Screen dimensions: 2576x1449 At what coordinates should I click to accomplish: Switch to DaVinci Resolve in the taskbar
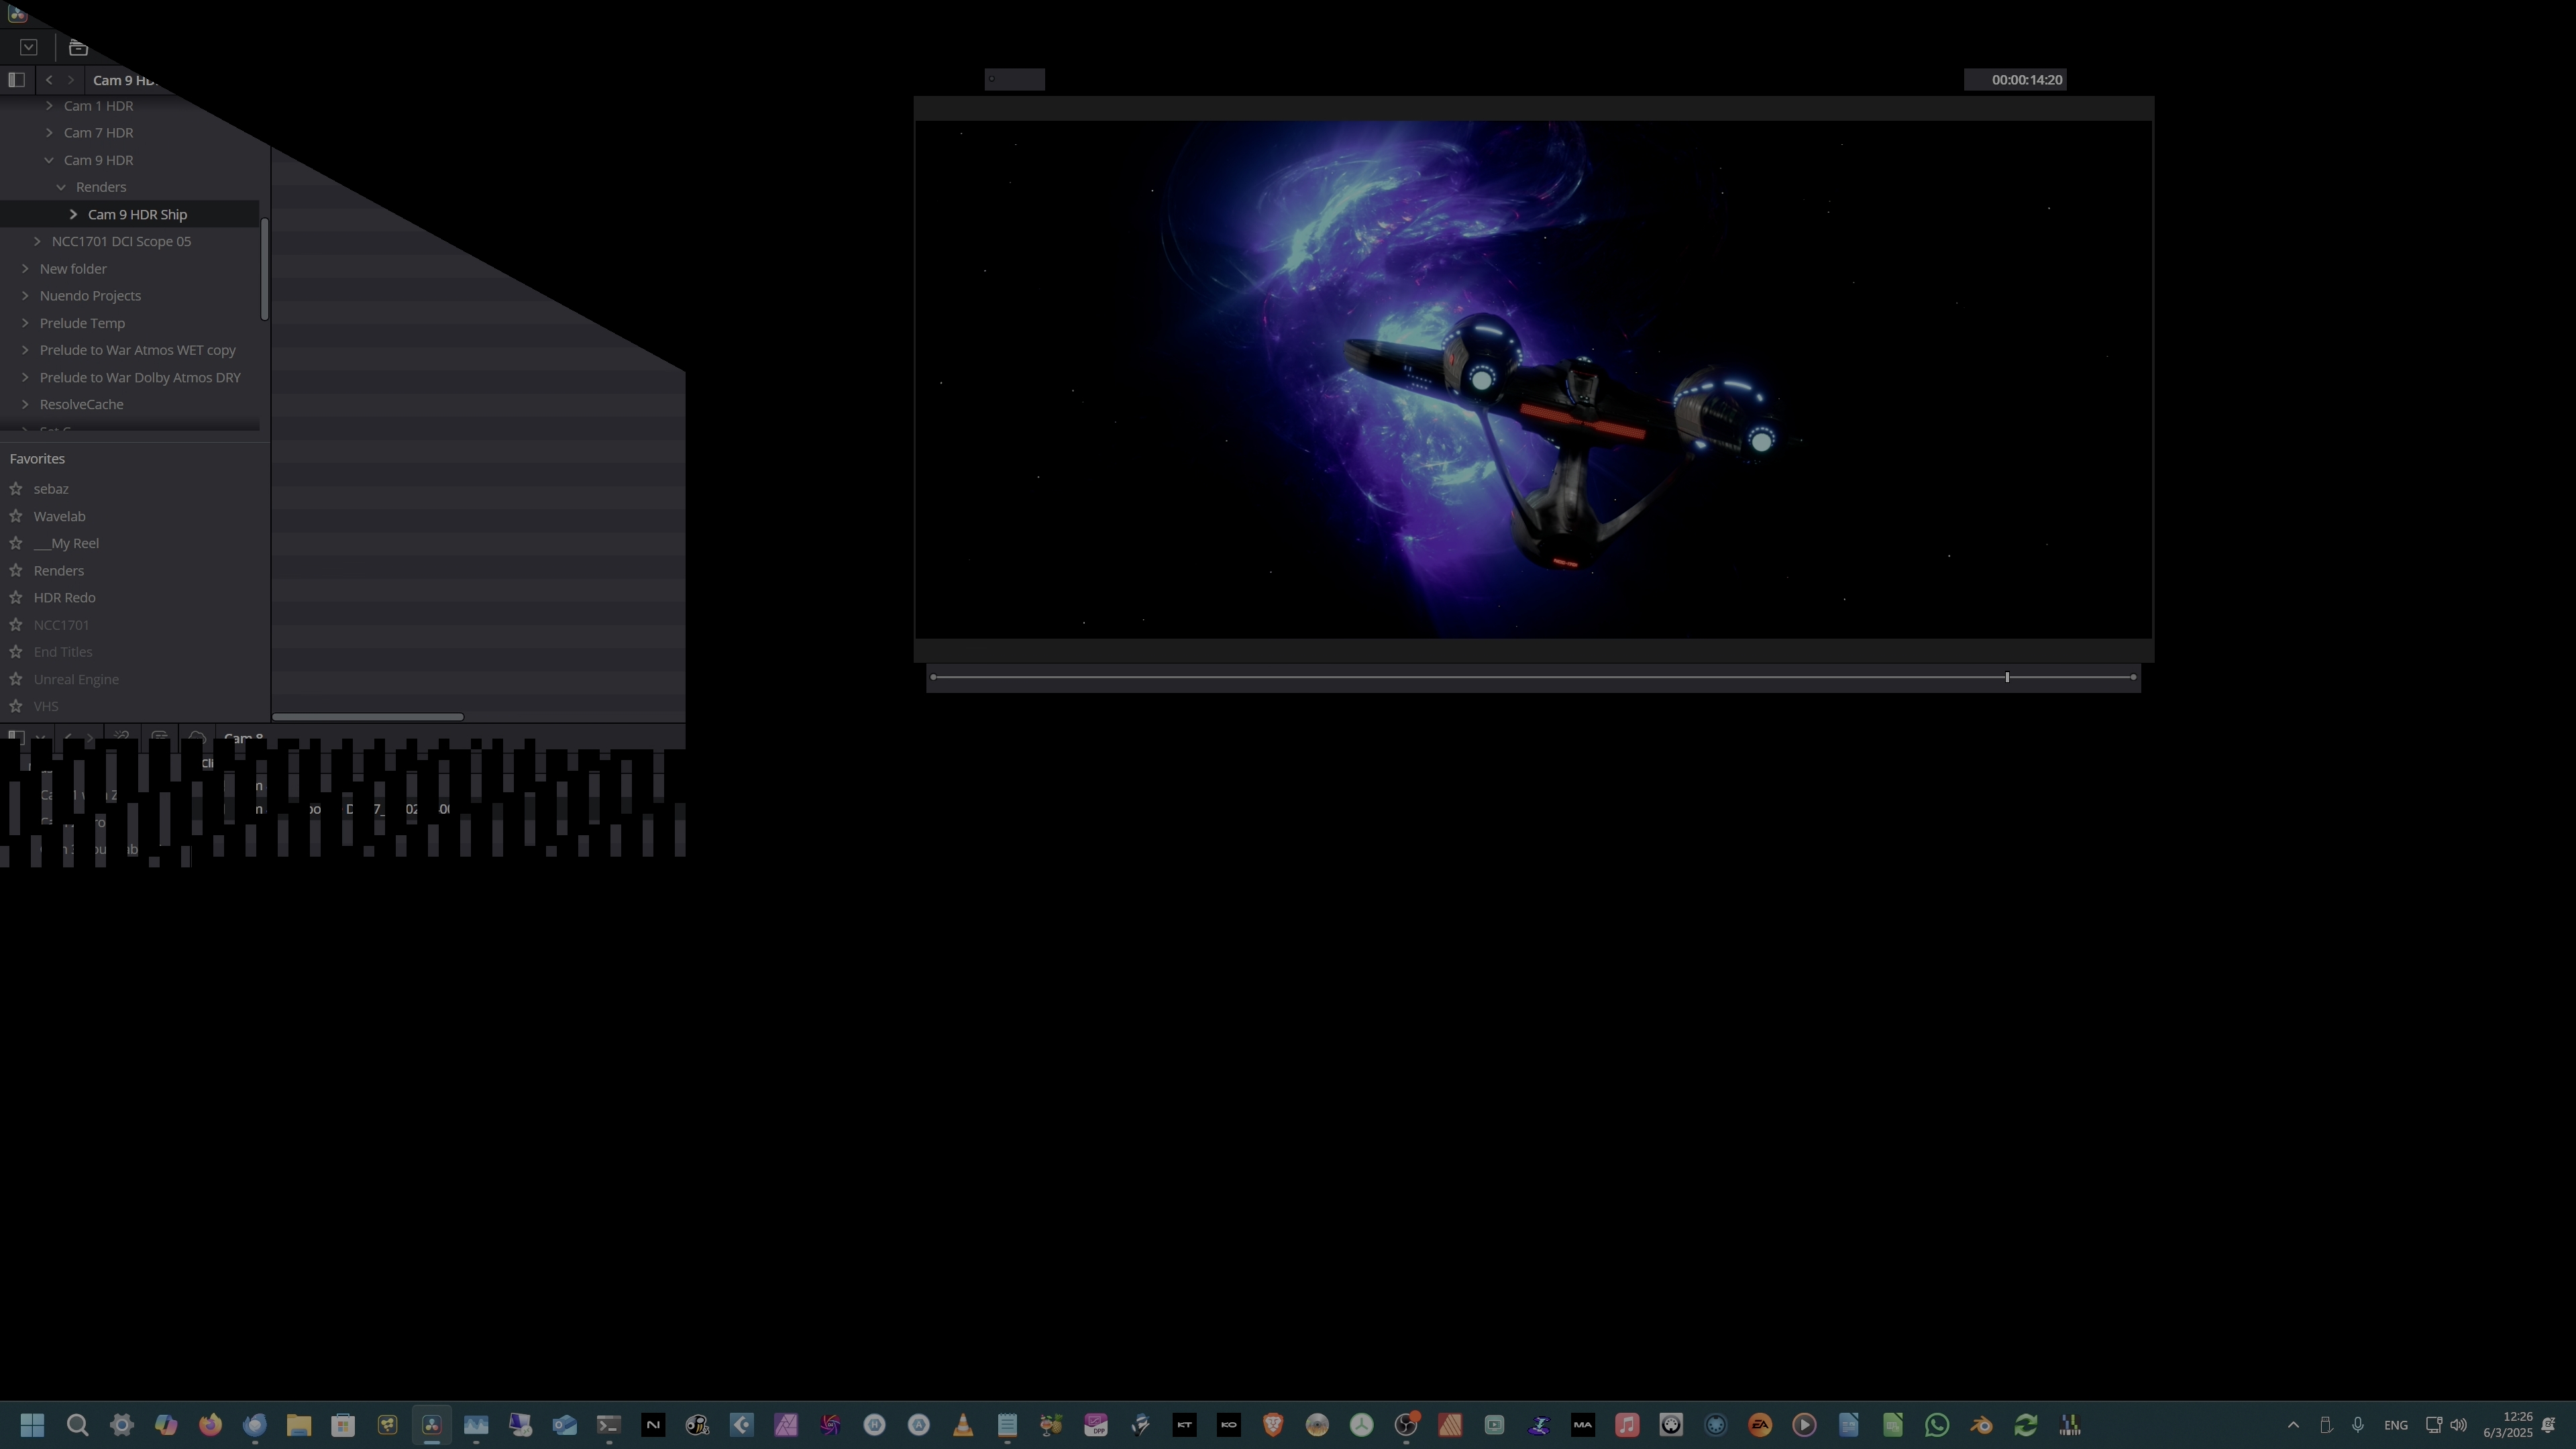tap(432, 1425)
